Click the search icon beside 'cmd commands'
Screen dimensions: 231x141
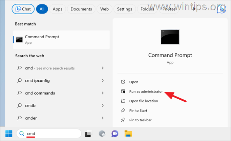coord(19,93)
